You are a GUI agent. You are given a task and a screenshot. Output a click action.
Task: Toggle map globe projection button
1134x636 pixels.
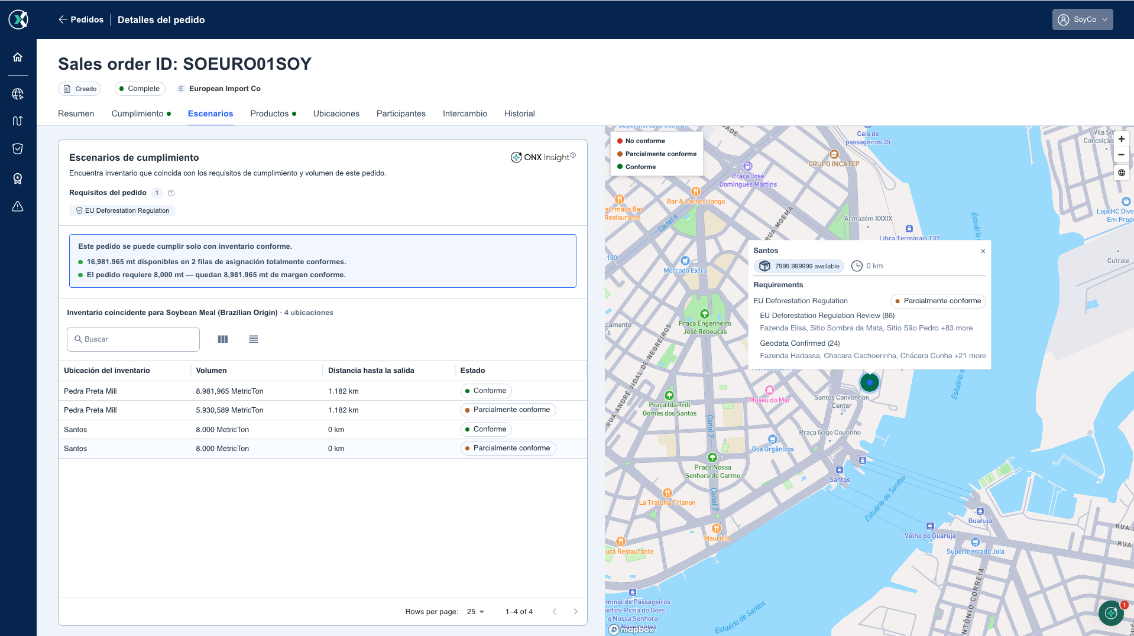1121,173
